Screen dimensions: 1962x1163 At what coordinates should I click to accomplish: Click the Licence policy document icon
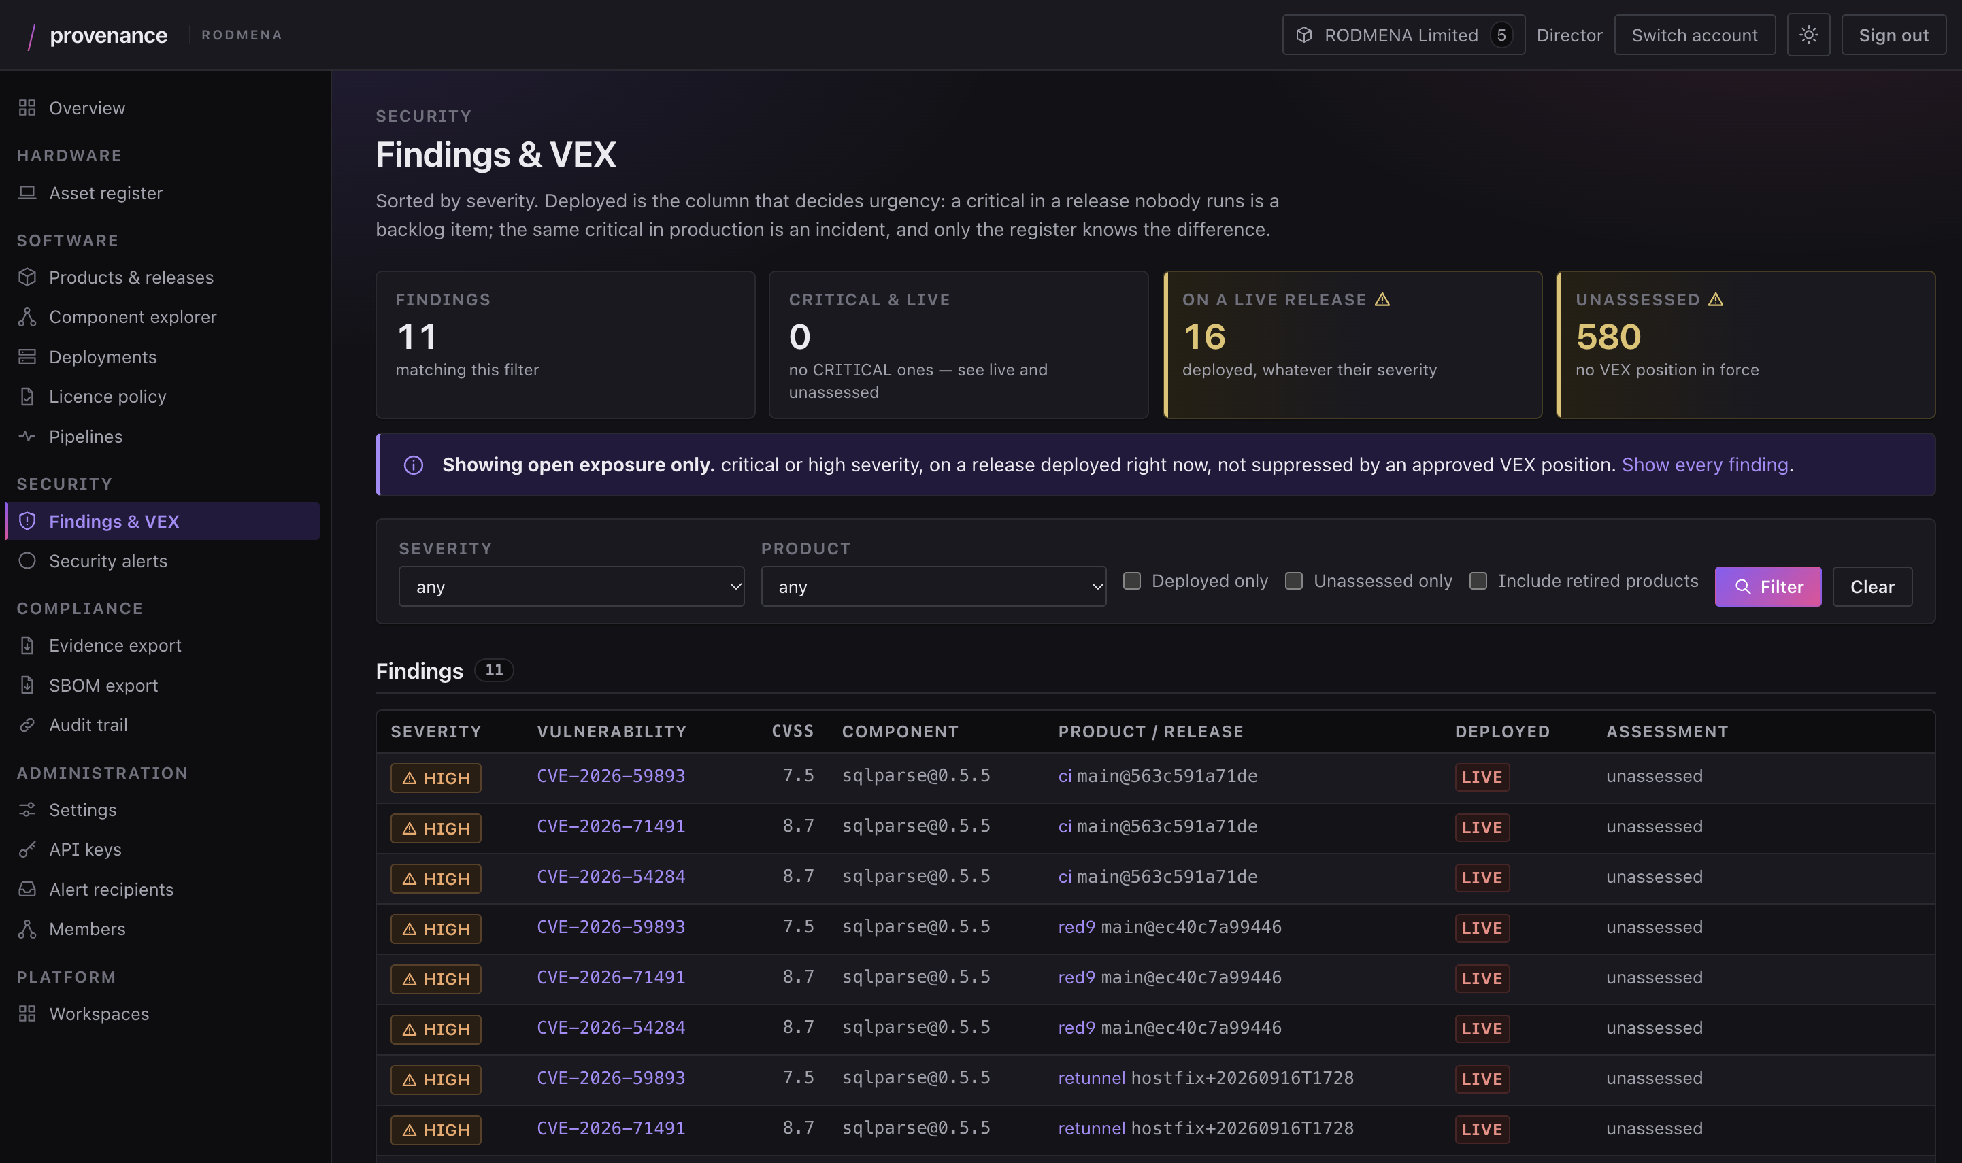click(27, 397)
